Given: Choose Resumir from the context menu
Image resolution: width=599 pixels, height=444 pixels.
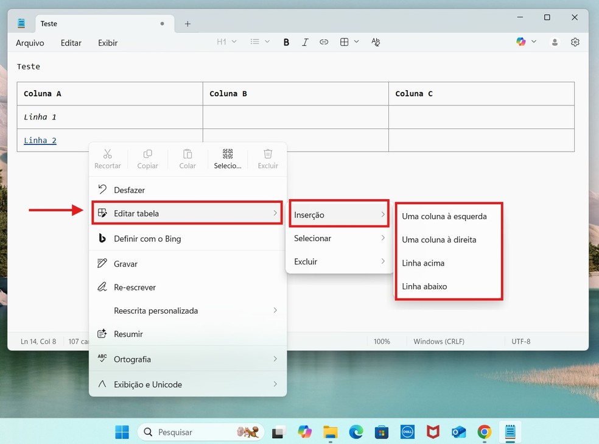Looking at the screenshot, I should 187,334.
